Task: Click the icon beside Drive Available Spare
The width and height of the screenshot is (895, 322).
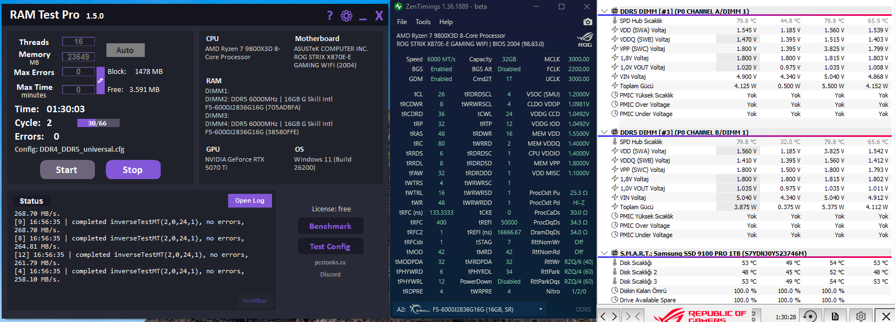Action: (615, 300)
